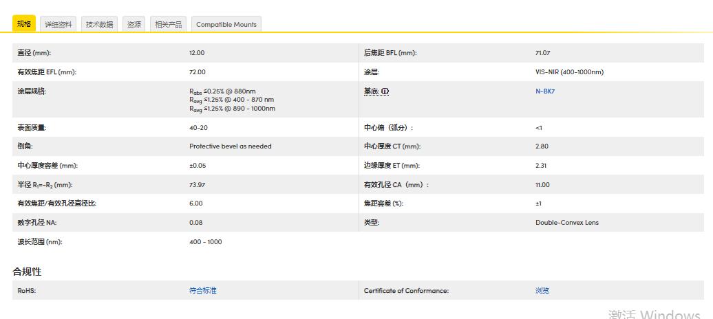
Task: Select the 有效焦距 EFL value 72.00
Action: [x=197, y=72]
